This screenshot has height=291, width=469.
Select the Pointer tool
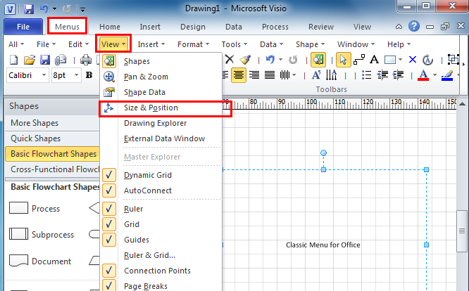[x=343, y=60]
